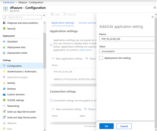
Task: Click the info icon beside application settings description
Action: [51, 45]
